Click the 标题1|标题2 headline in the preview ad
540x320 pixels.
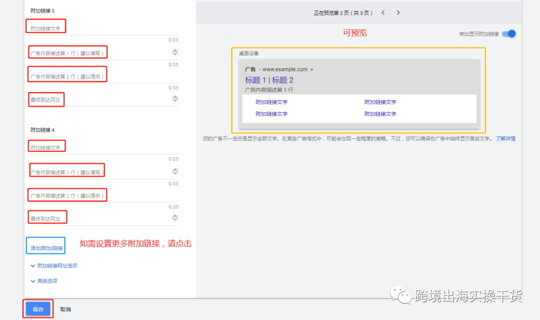coord(268,79)
